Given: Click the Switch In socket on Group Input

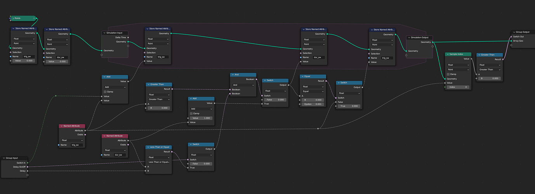Looking at the screenshot, I should (28, 163).
